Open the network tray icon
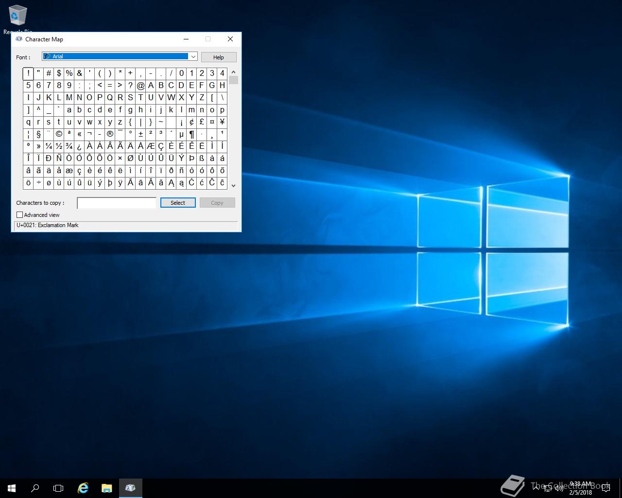 point(548,488)
